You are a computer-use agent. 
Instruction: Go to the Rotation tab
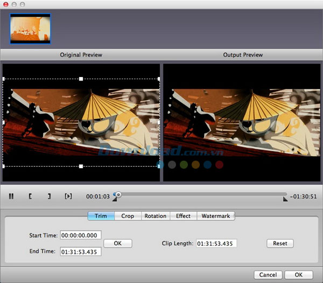click(x=155, y=216)
